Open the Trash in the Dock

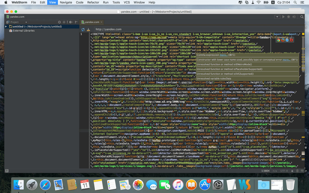click(290, 185)
